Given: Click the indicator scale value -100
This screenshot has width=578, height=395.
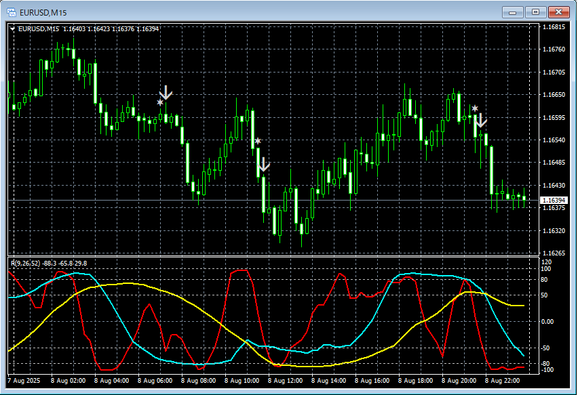Looking at the screenshot, I should [548, 370].
